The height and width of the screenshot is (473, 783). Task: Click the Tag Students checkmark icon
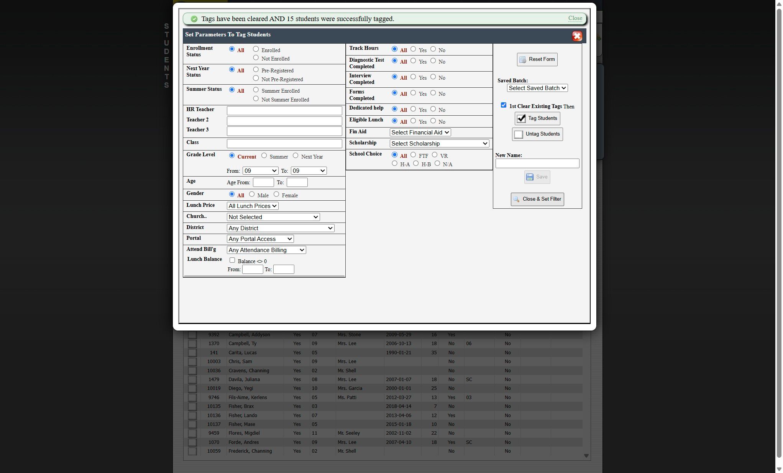pos(521,118)
